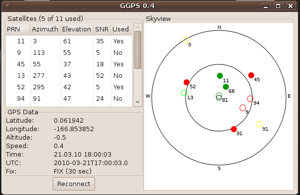
Task: Select the red satellite 45 dot
Action: click(x=251, y=75)
